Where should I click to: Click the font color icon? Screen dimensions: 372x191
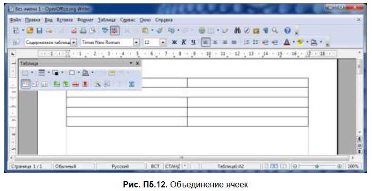[x=287, y=42]
